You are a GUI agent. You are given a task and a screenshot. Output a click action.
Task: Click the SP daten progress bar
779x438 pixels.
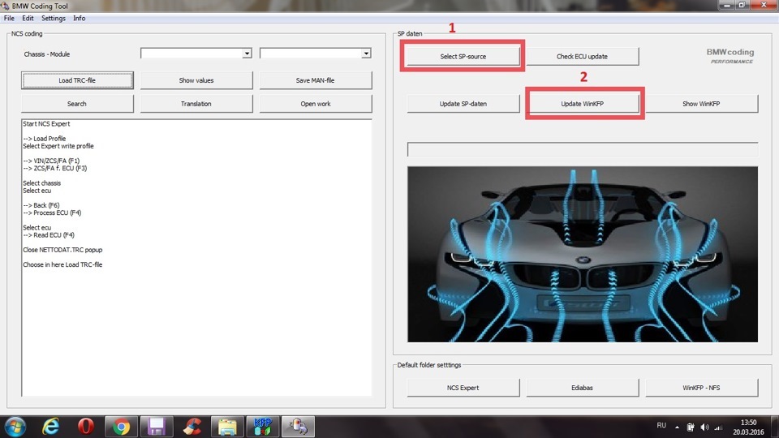click(x=583, y=149)
